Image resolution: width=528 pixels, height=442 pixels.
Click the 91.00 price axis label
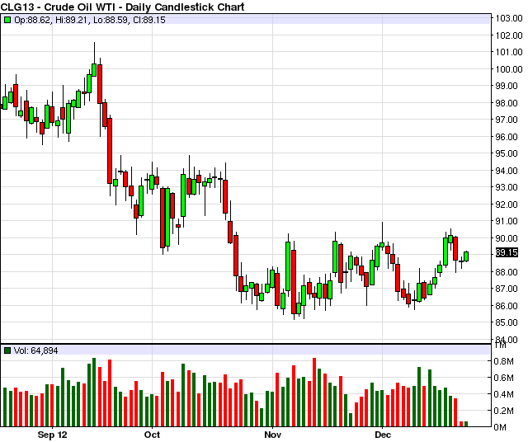(x=507, y=221)
